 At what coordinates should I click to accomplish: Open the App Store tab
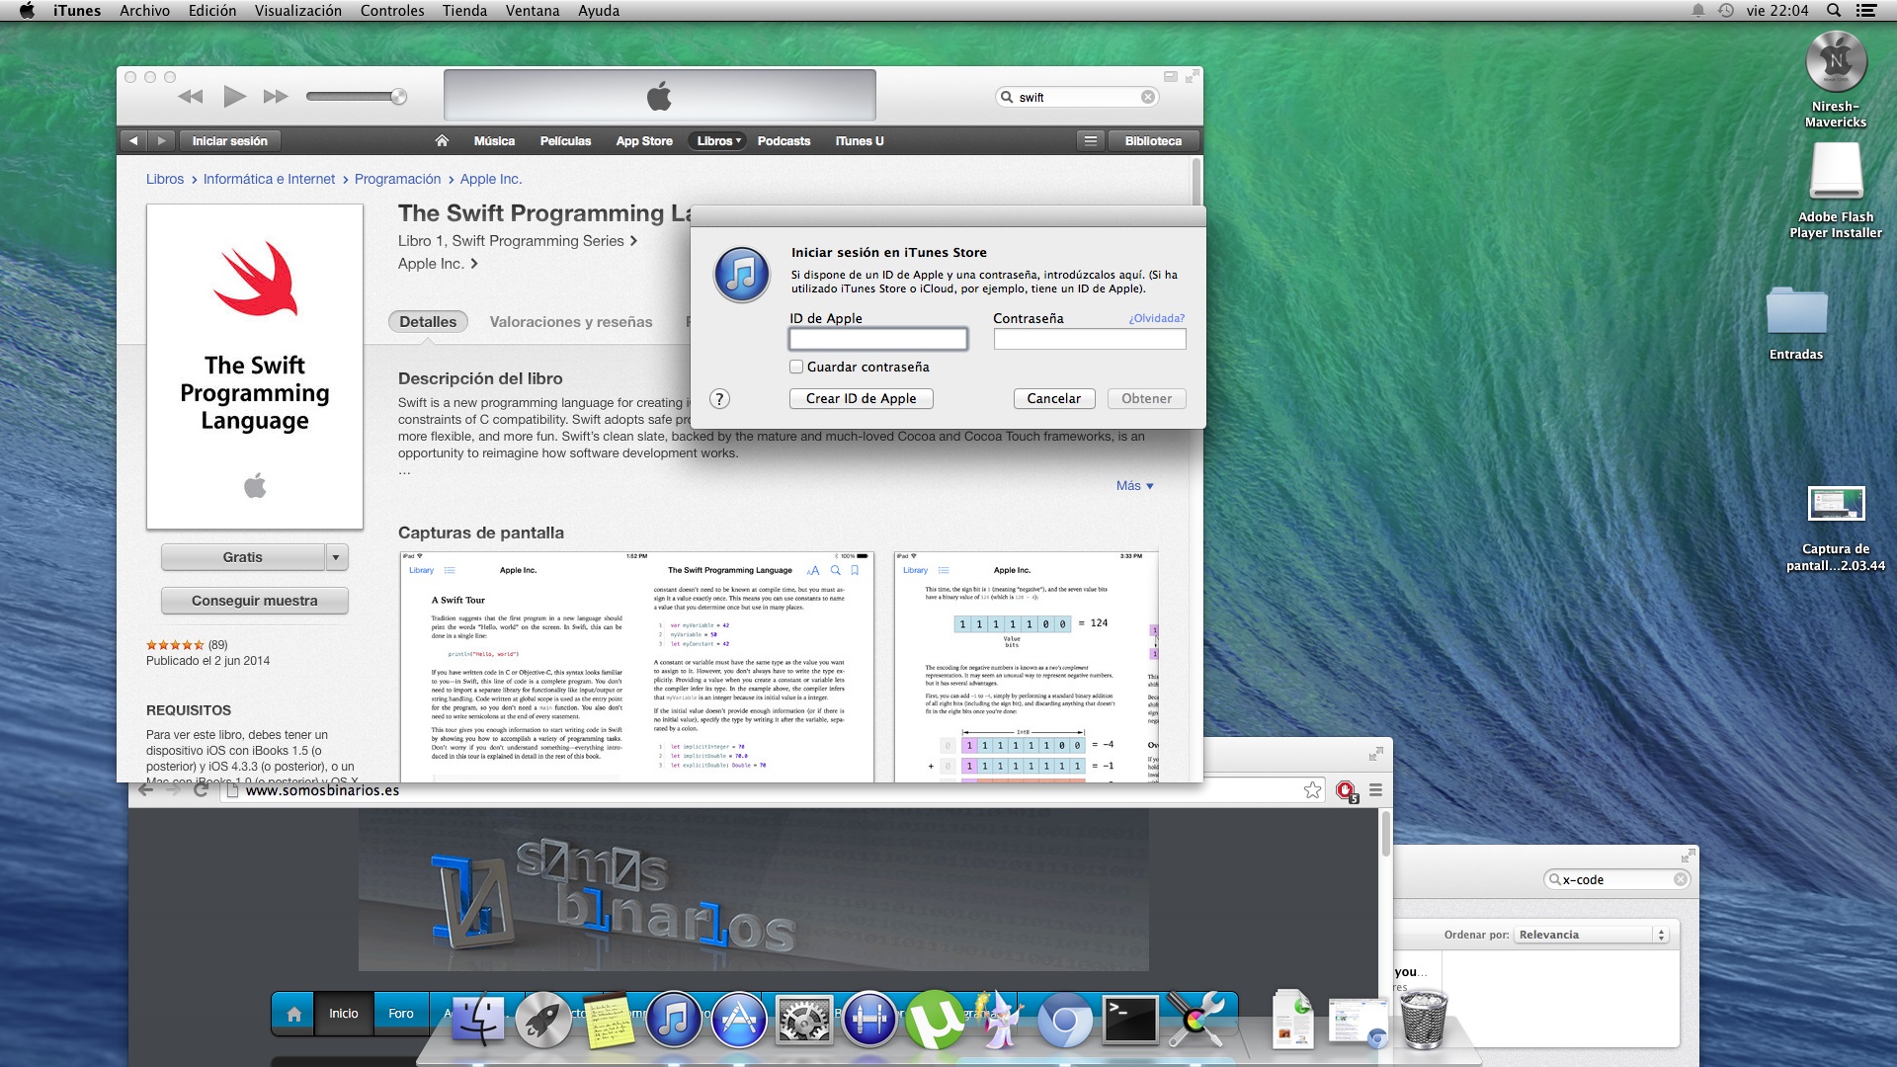(x=644, y=141)
